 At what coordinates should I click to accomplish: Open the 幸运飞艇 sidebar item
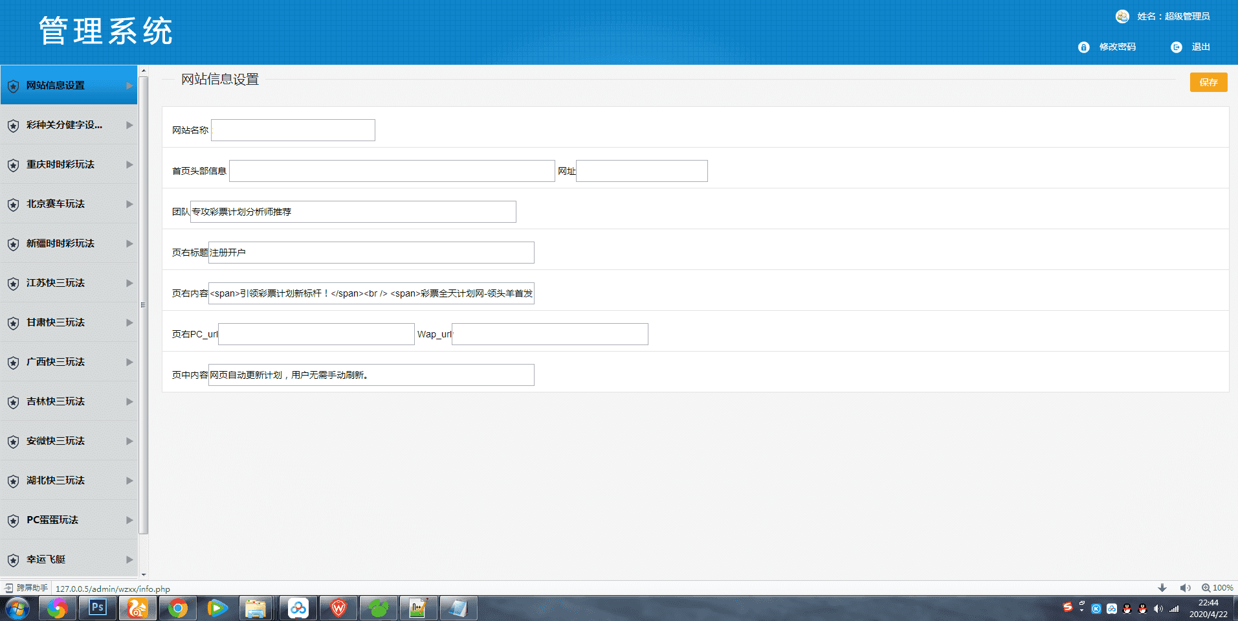tap(46, 559)
